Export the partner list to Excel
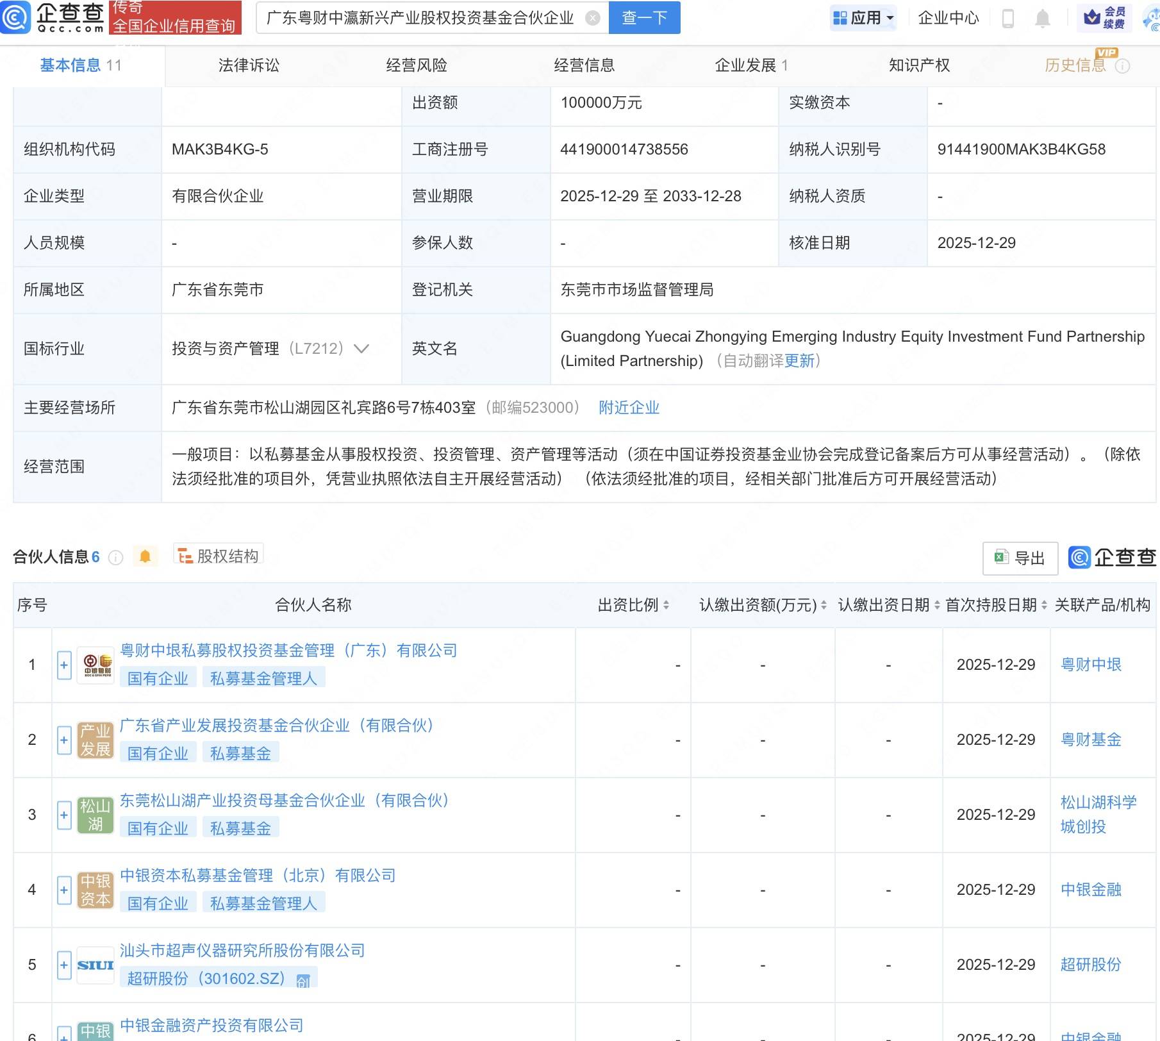This screenshot has width=1160, height=1041. tap(1020, 558)
